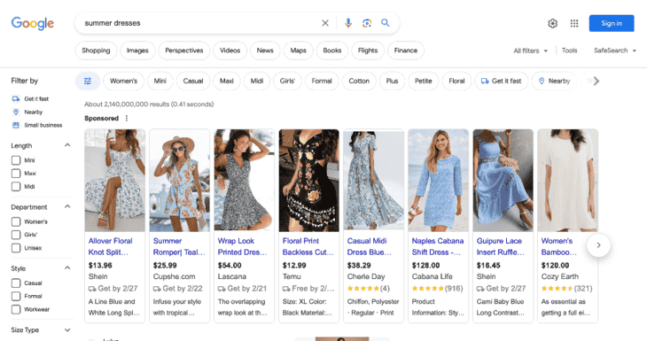Viewport: 647px width, 341px height.
Task: Expand the Size Type filter section
Action: click(x=41, y=329)
